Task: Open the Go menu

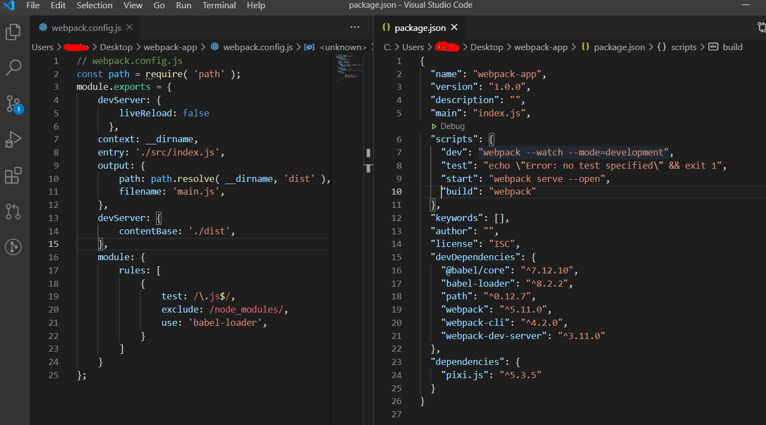Action: click(159, 6)
